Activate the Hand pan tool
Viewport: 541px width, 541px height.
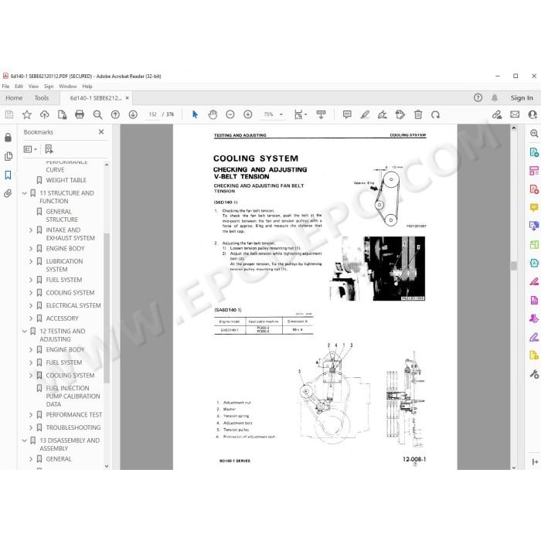click(213, 114)
